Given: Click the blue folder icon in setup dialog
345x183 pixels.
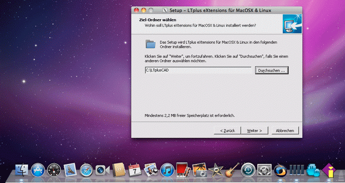Looking at the screenshot, I should pos(150,44).
